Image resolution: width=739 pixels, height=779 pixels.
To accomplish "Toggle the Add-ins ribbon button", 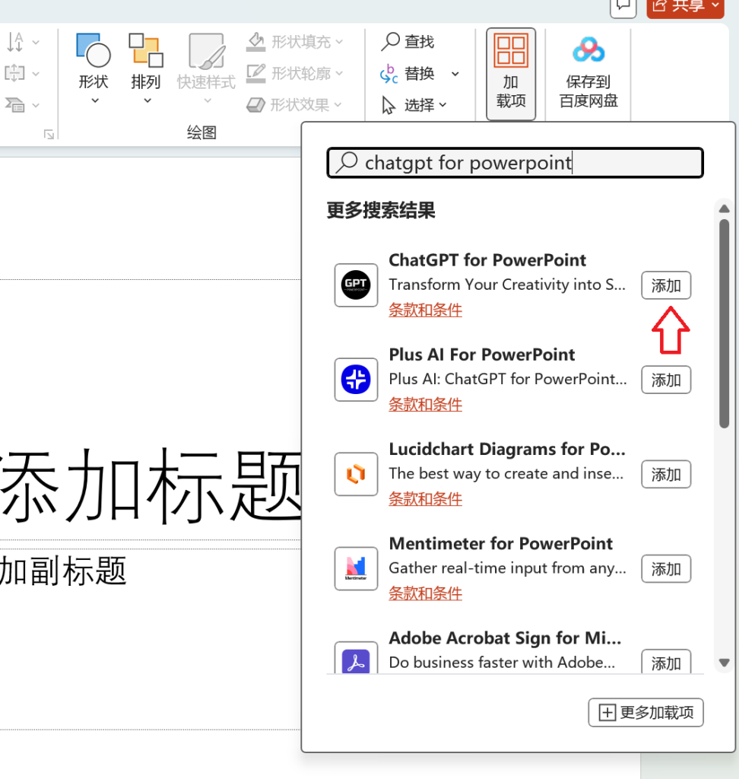I will click(511, 74).
